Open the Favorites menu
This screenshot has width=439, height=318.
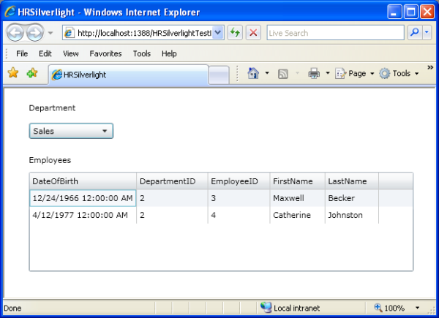pyautogui.click(x=105, y=53)
